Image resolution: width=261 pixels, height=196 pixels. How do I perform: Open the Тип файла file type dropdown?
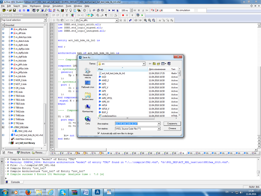coord(159,129)
